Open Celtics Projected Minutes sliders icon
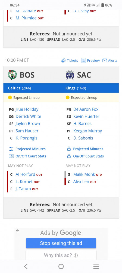Image resolution: width=122 pixels, height=273 pixels. (11, 149)
